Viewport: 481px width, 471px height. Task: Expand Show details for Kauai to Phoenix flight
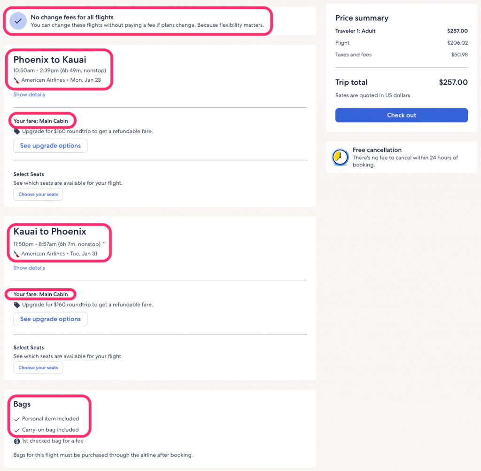pyautogui.click(x=29, y=268)
